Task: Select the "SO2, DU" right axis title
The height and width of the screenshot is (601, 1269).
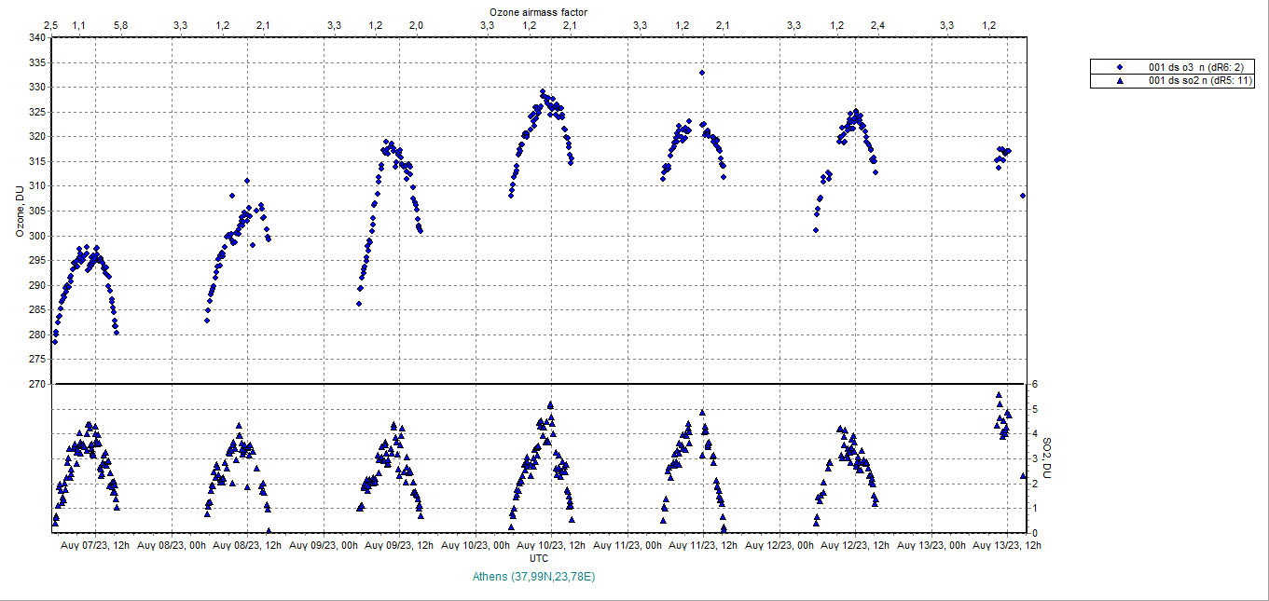Action: coord(1046,458)
